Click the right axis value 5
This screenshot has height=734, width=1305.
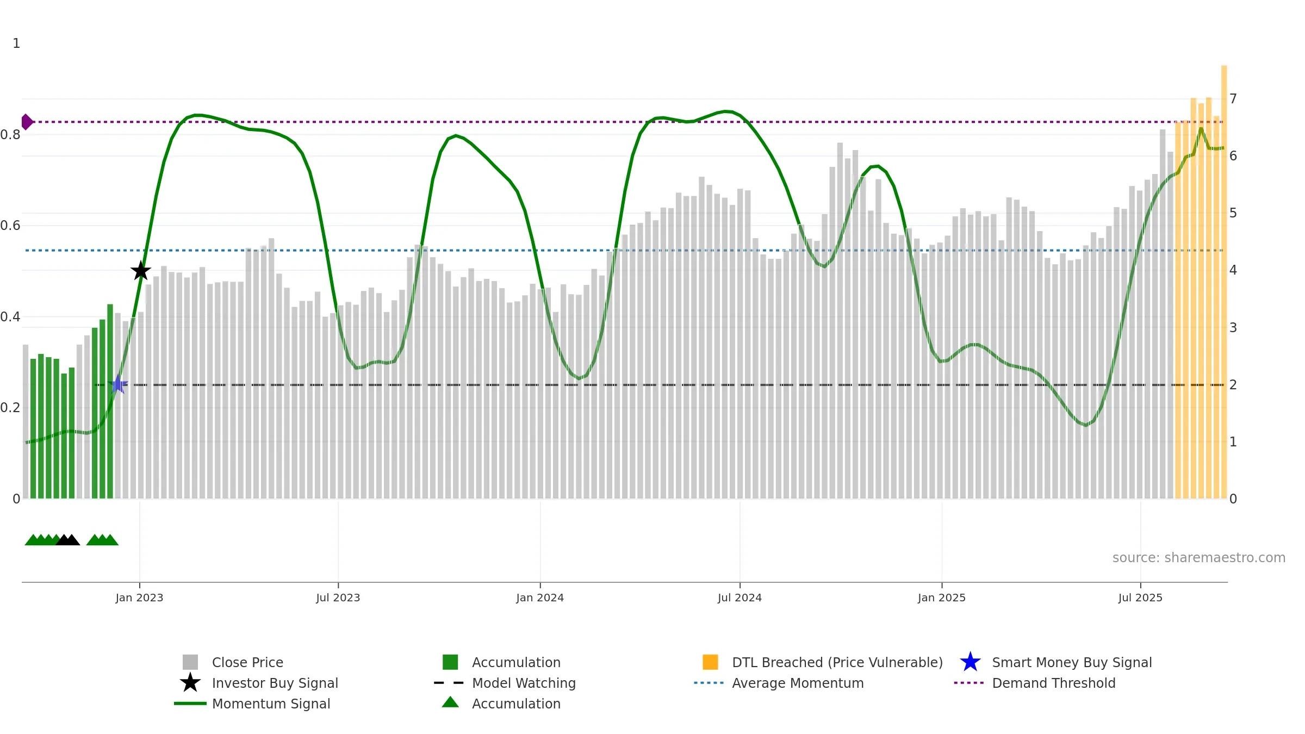(x=1233, y=213)
